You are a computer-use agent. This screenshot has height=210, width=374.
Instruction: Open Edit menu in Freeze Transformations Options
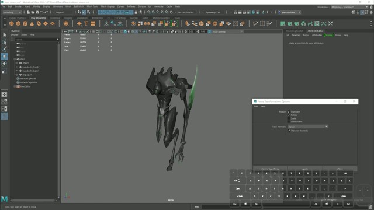[255, 106]
